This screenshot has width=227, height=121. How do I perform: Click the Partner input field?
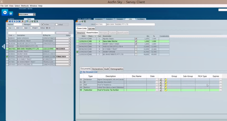pyautogui.click(x=18, y=25)
